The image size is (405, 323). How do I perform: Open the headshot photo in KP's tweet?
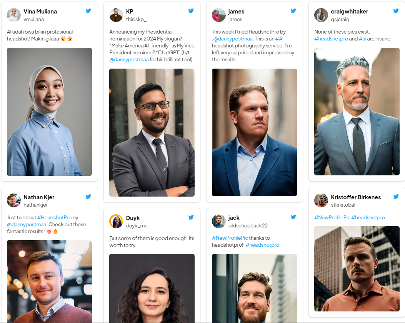click(152, 132)
